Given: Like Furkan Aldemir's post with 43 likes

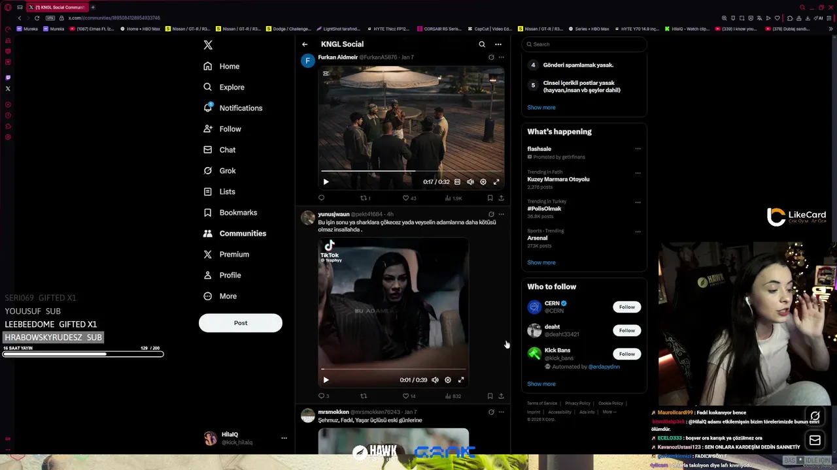Looking at the screenshot, I should (409, 198).
